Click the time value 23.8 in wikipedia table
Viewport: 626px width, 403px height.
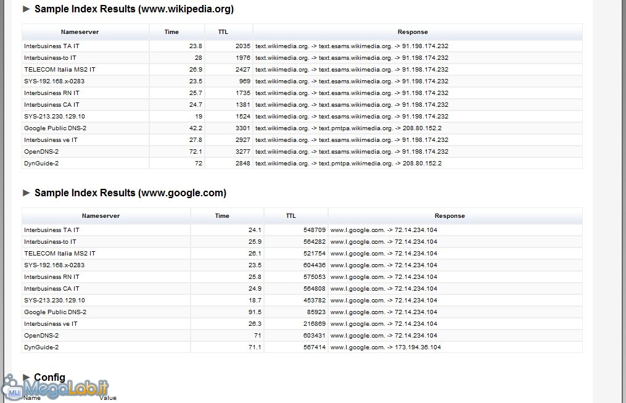196,46
